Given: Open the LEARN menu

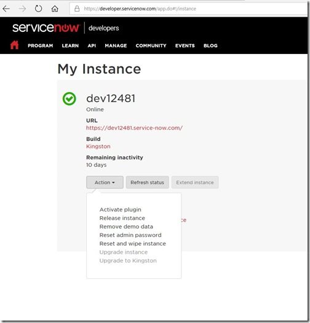Looking at the screenshot, I should (x=70, y=45).
